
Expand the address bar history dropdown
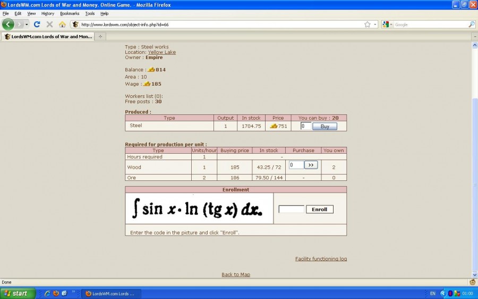375,24
